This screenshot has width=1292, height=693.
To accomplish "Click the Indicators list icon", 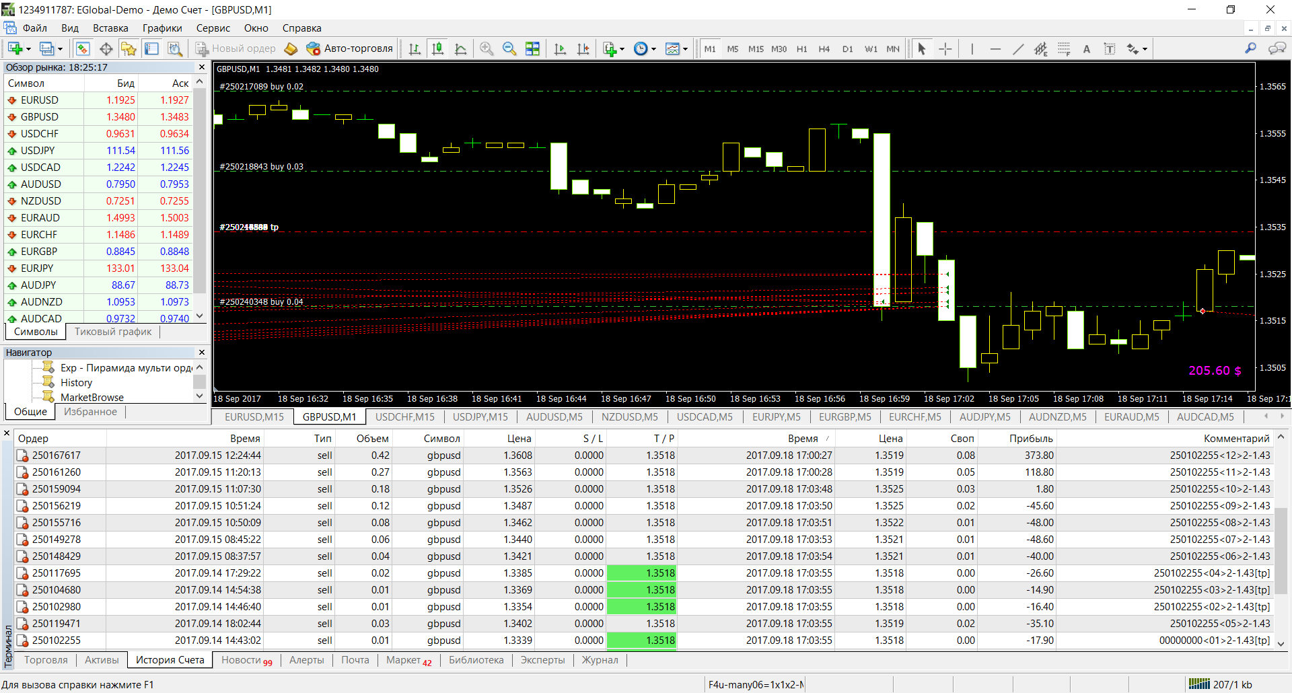I will (610, 48).
